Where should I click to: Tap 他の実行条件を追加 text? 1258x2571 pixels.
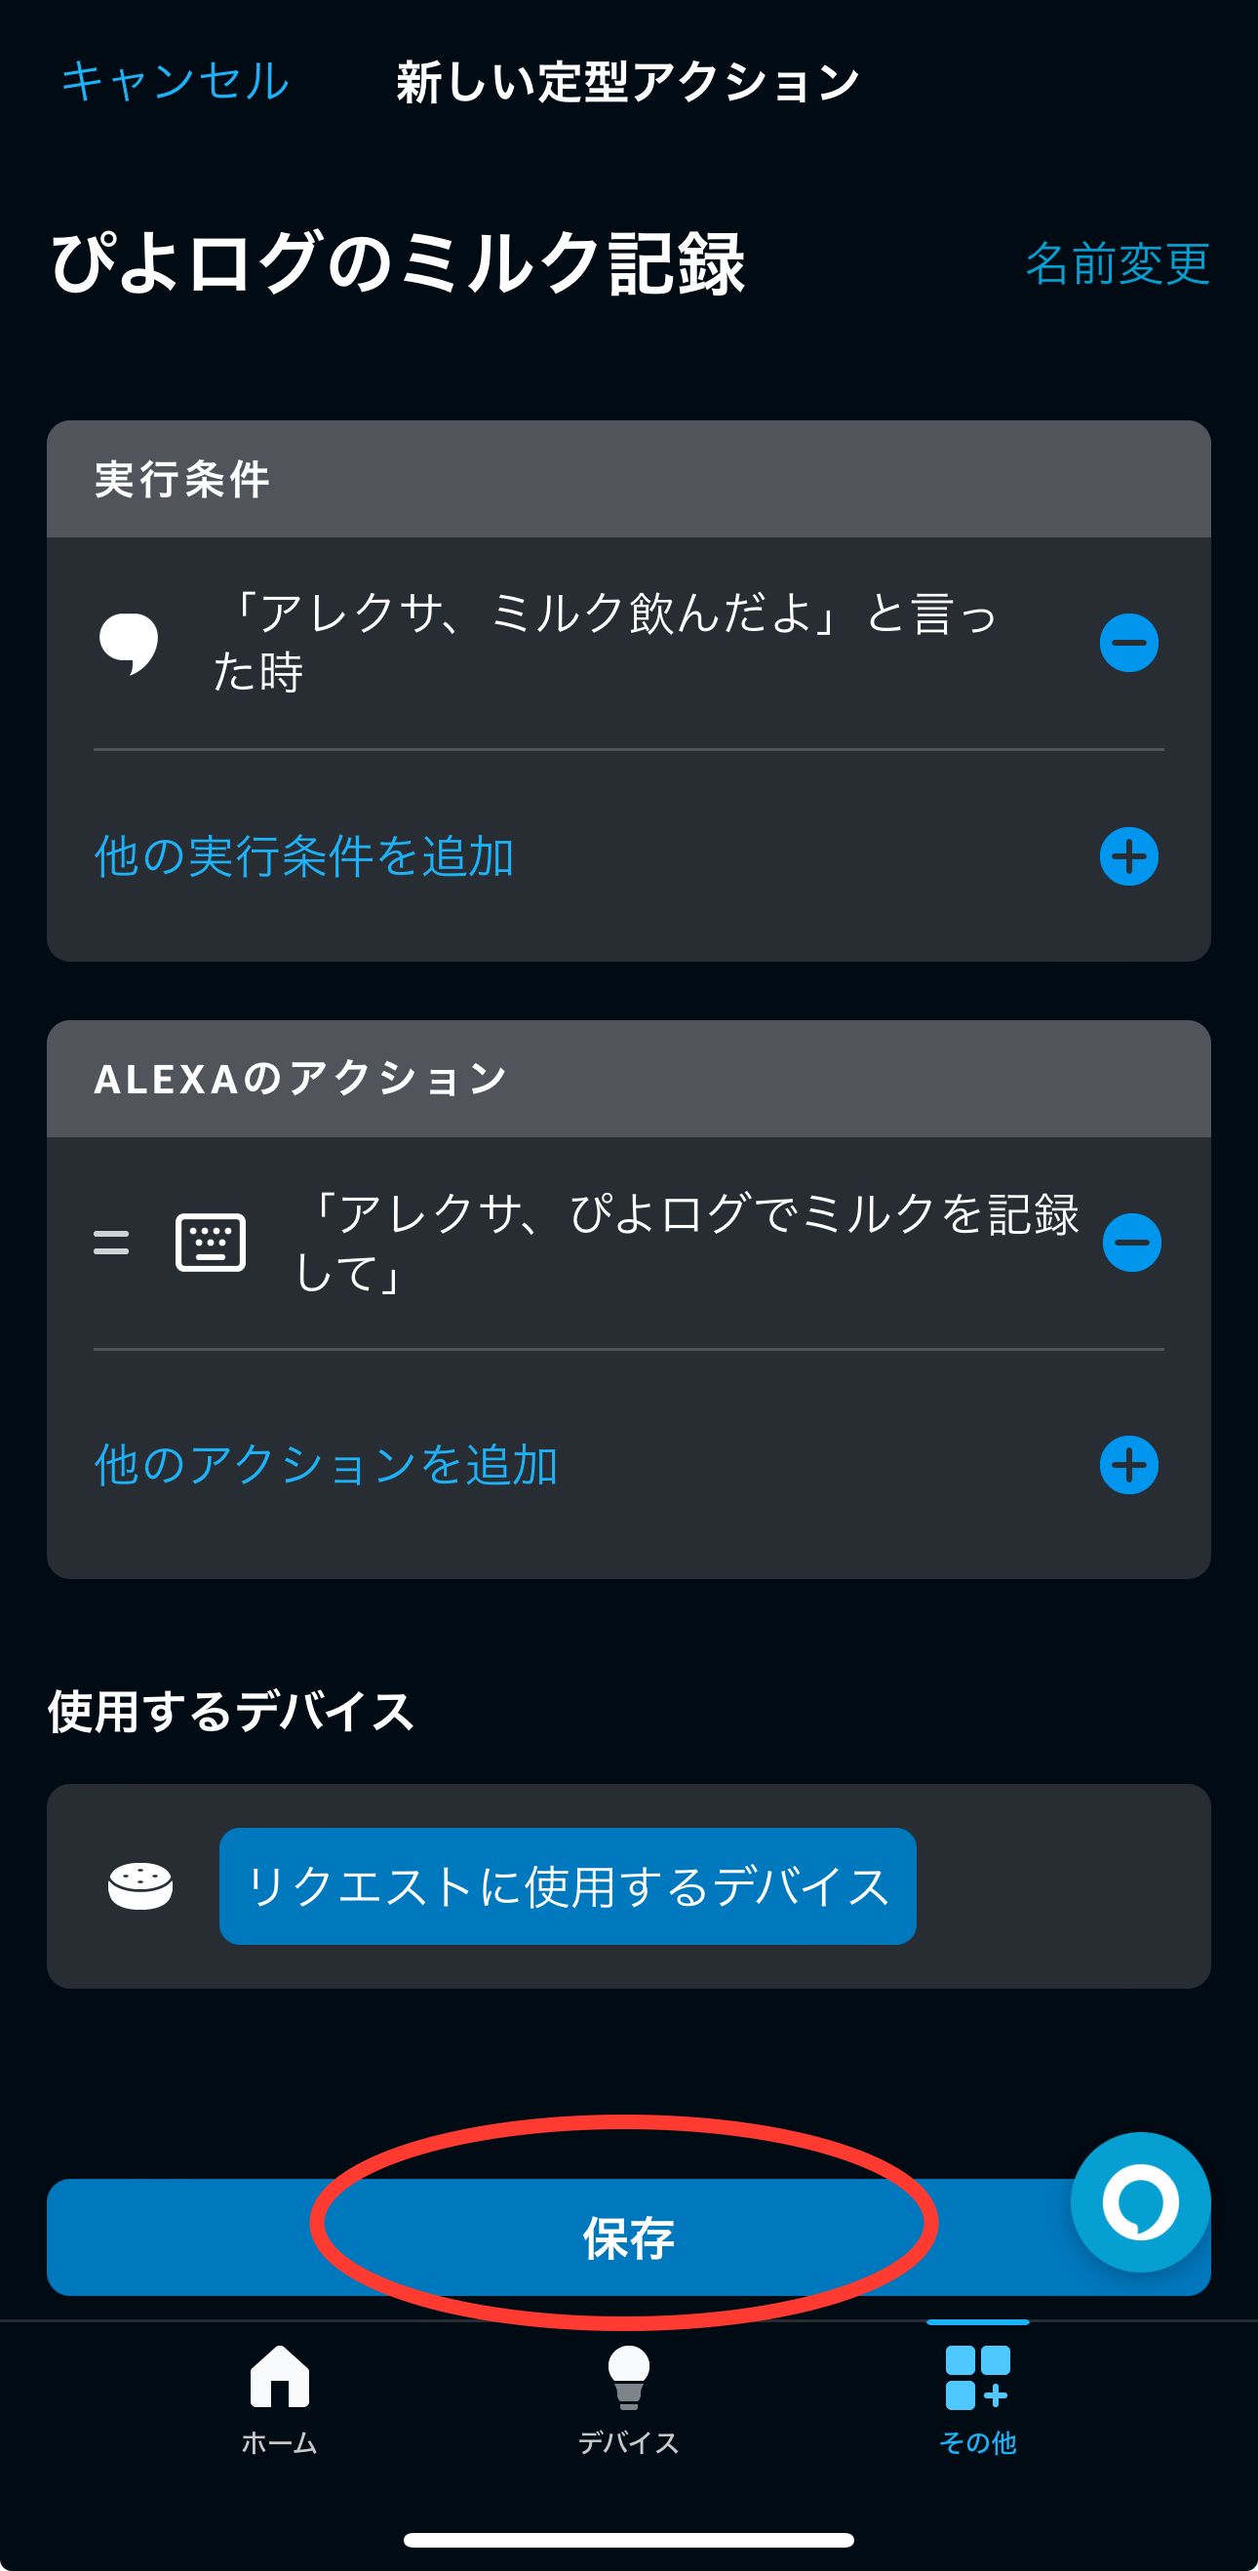pos(304,856)
